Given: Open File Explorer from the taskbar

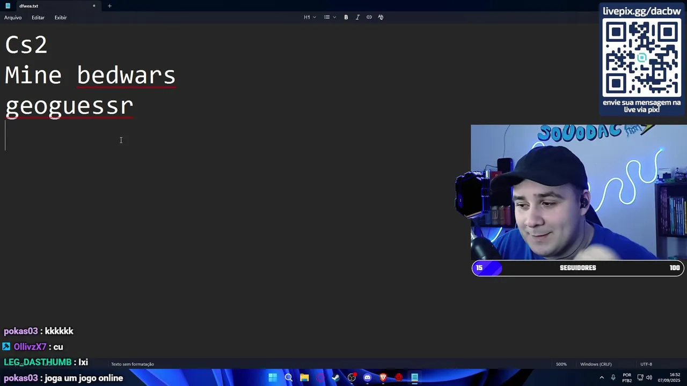Looking at the screenshot, I should 304,377.
